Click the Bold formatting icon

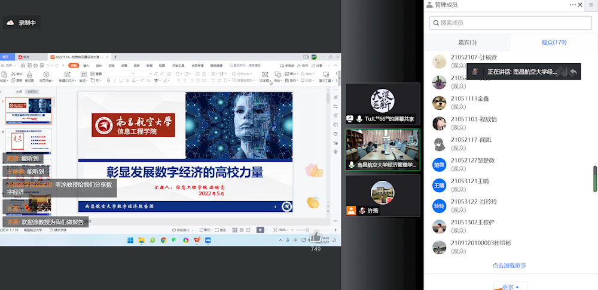108,81
